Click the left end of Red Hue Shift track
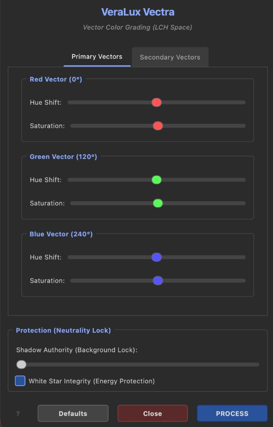 click(x=70, y=102)
